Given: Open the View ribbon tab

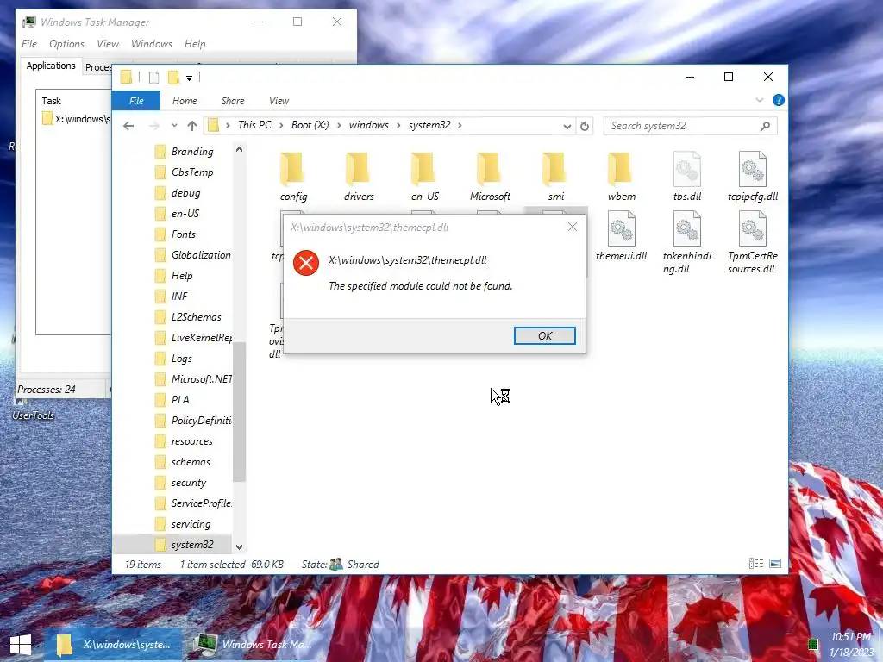Looking at the screenshot, I should [x=279, y=101].
